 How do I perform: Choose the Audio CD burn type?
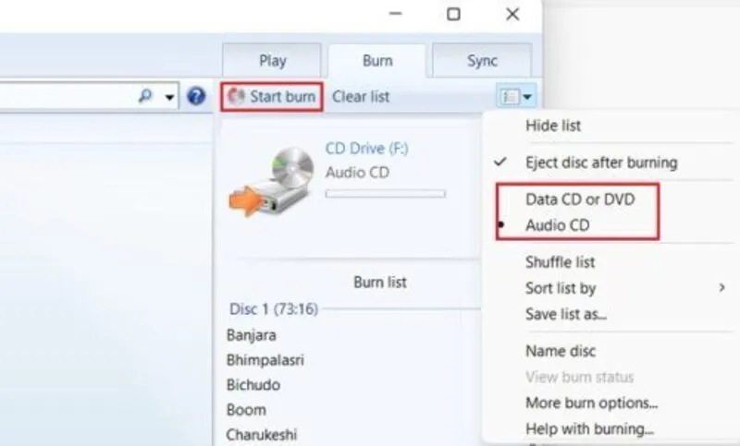[x=558, y=225]
